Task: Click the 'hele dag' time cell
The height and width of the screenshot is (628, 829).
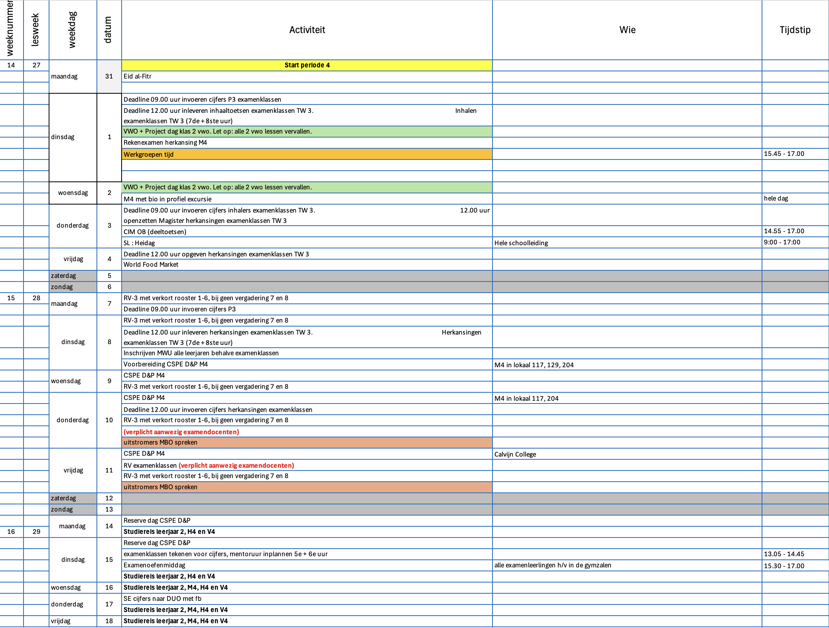Action: click(x=795, y=199)
